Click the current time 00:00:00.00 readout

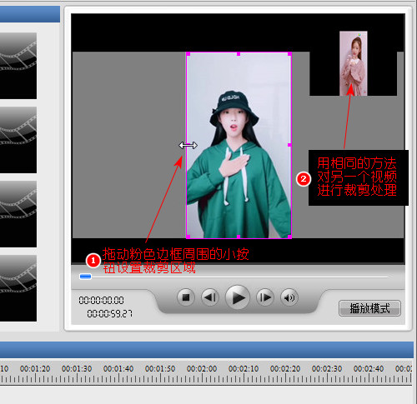pyautogui.click(x=101, y=300)
